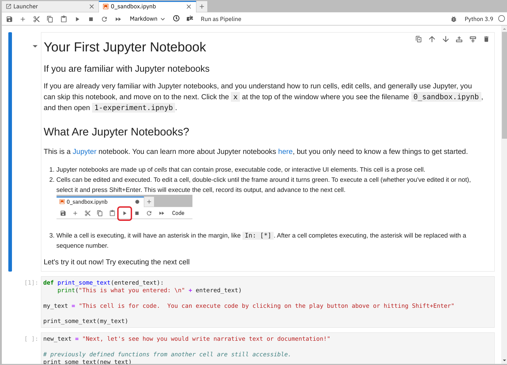Open the Jupyter hyperlink

pyautogui.click(x=84, y=151)
